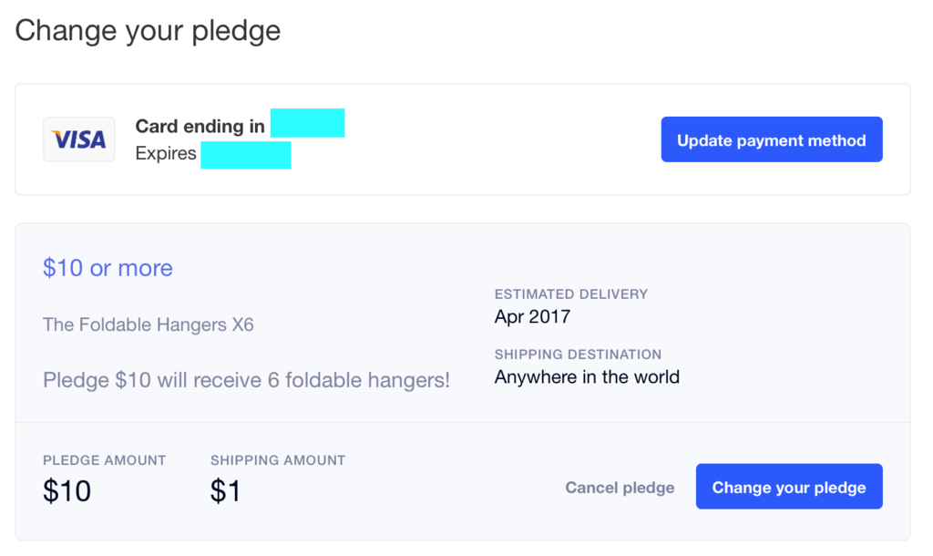The image size is (933, 556).
Task: Click the Card ending in label
Action: pyautogui.click(x=200, y=126)
